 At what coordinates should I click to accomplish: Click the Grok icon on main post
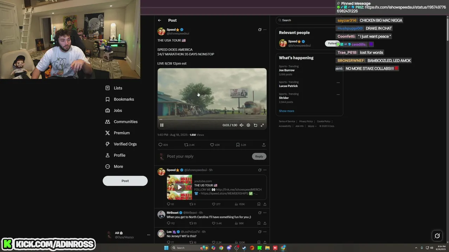click(260, 30)
